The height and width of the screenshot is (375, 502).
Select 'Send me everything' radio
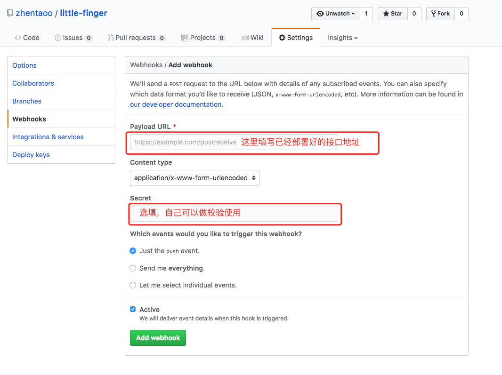[133, 268]
